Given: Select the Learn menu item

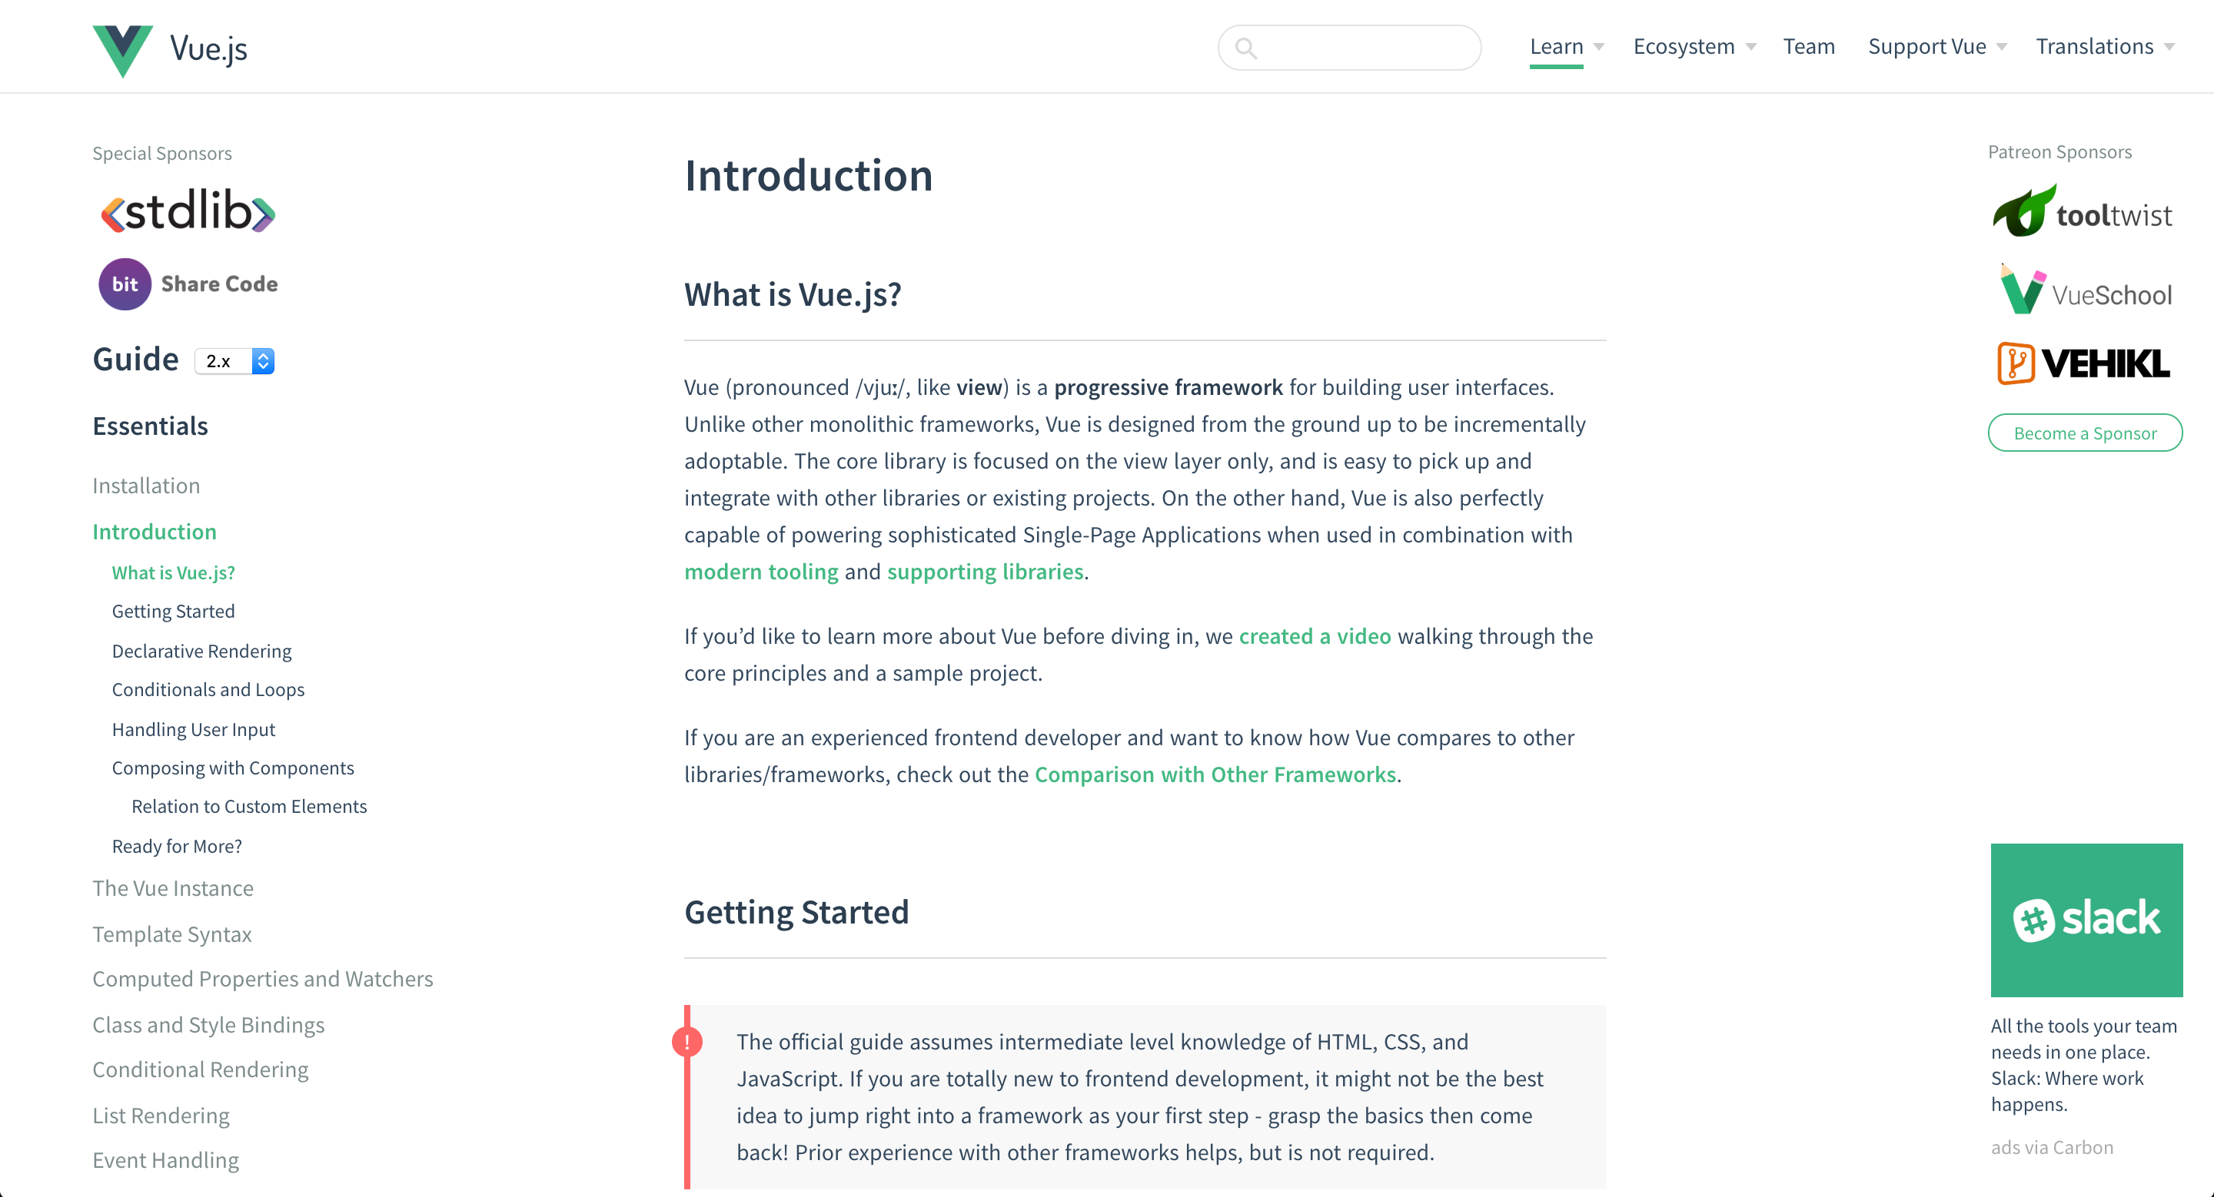Looking at the screenshot, I should [x=1556, y=45].
